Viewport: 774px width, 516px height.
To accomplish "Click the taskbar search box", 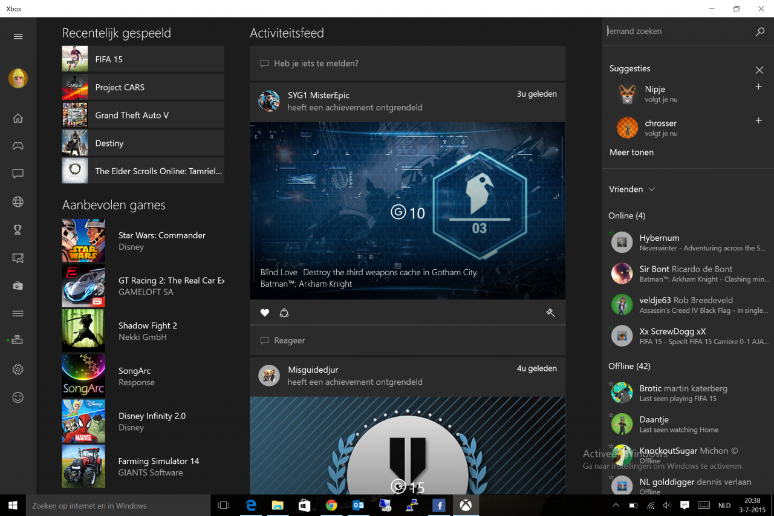I will click(x=118, y=505).
